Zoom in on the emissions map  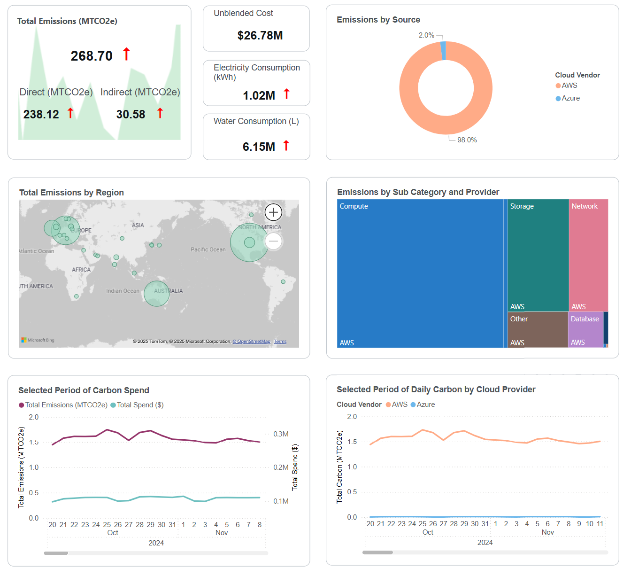point(273,212)
